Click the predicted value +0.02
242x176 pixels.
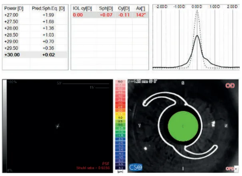(x=48, y=55)
